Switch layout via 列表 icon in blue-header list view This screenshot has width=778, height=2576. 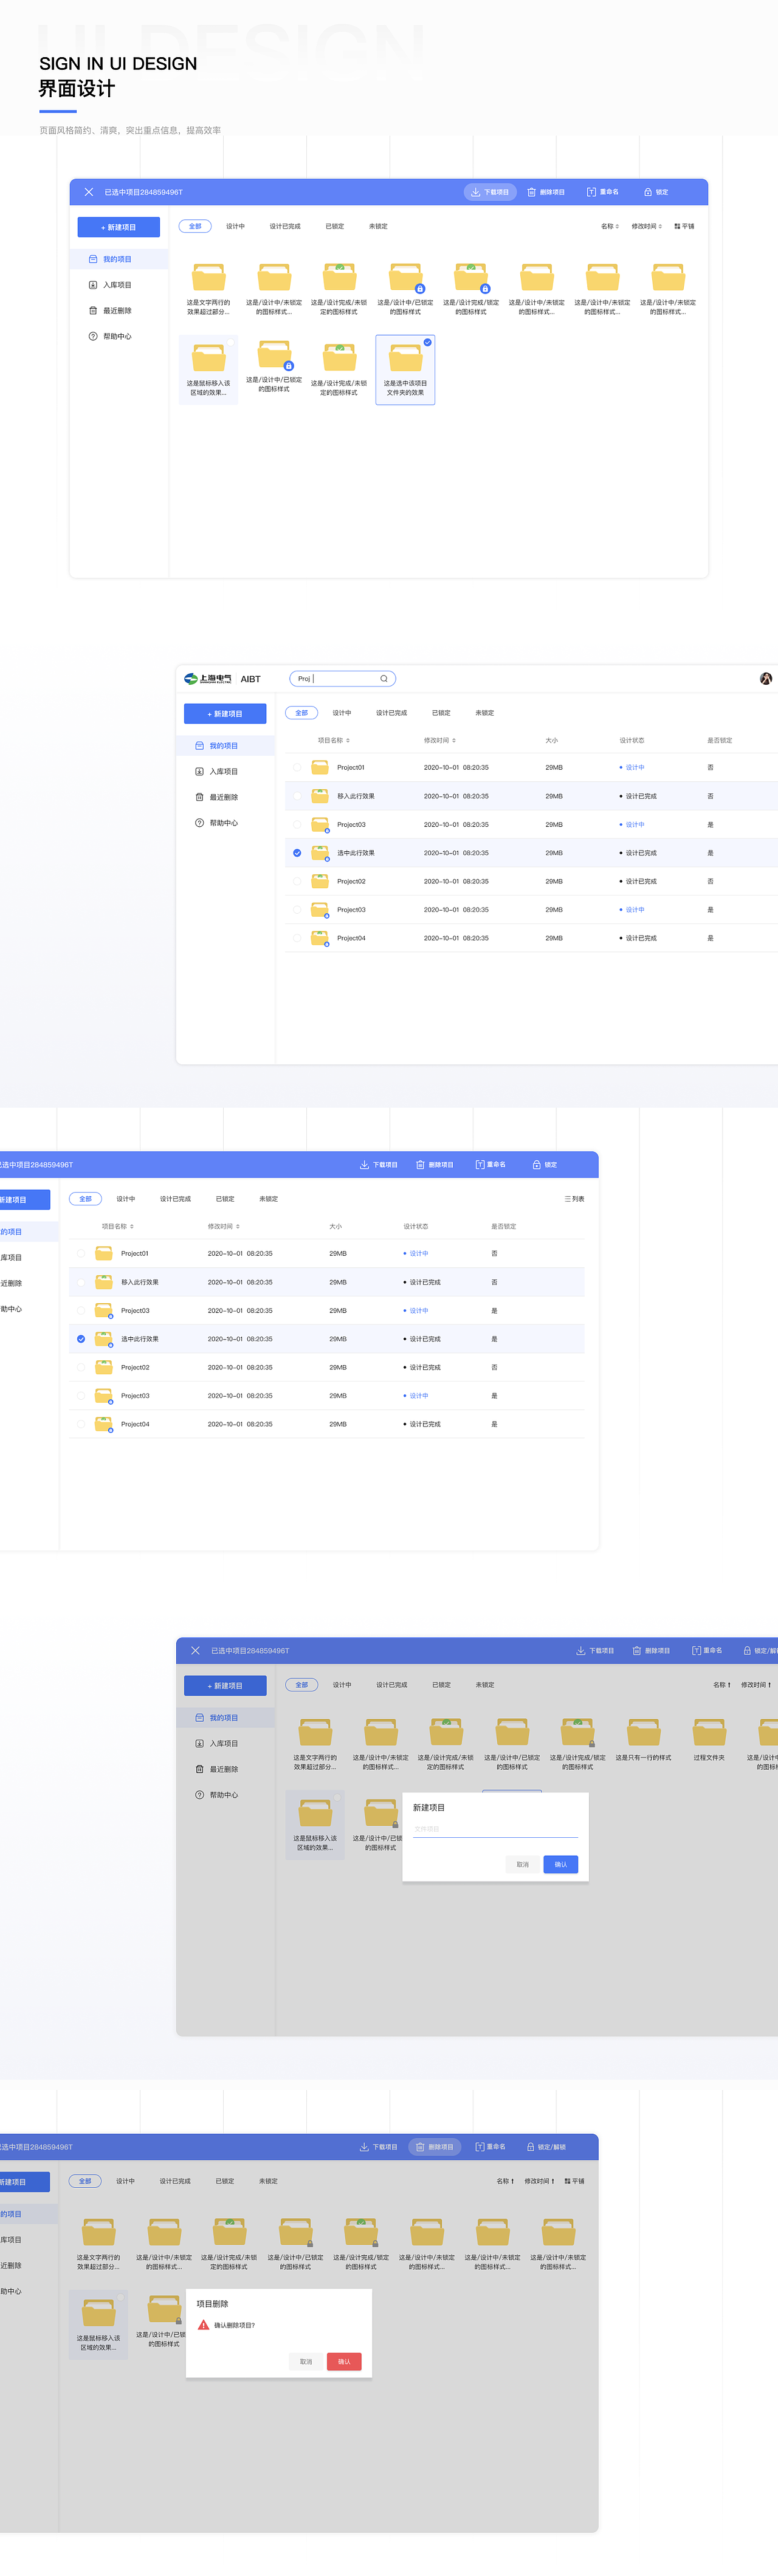[x=574, y=1199]
